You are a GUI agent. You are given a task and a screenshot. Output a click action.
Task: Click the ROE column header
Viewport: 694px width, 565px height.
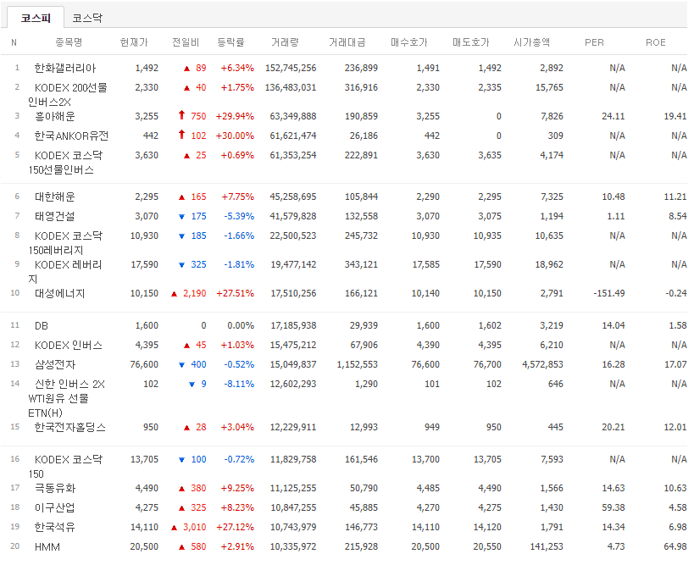pyautogui.click(x=656, y=42)
